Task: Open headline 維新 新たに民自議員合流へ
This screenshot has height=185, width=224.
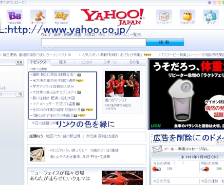Action: point(55,74)
